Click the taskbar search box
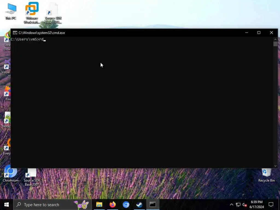This screenshot has width=280, height=210. point(52,205)
